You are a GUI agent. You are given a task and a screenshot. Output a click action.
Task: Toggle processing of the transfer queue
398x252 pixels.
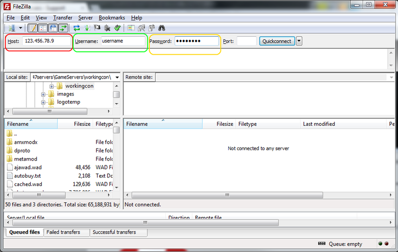(87, 28)
